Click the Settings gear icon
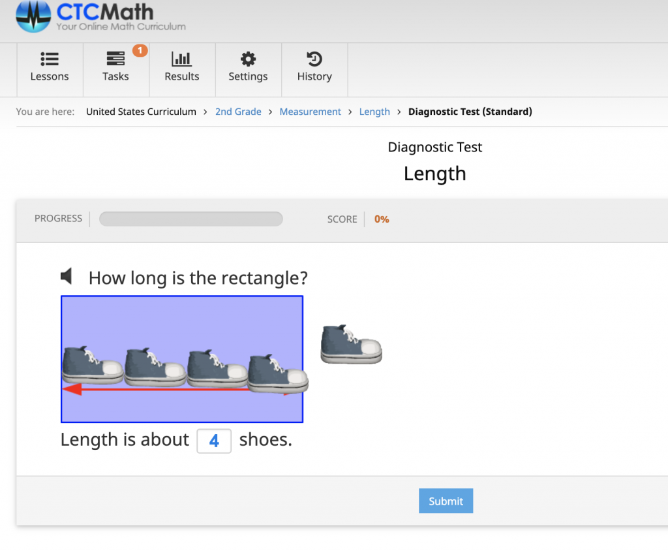668x551 pixels. [248, 59]
